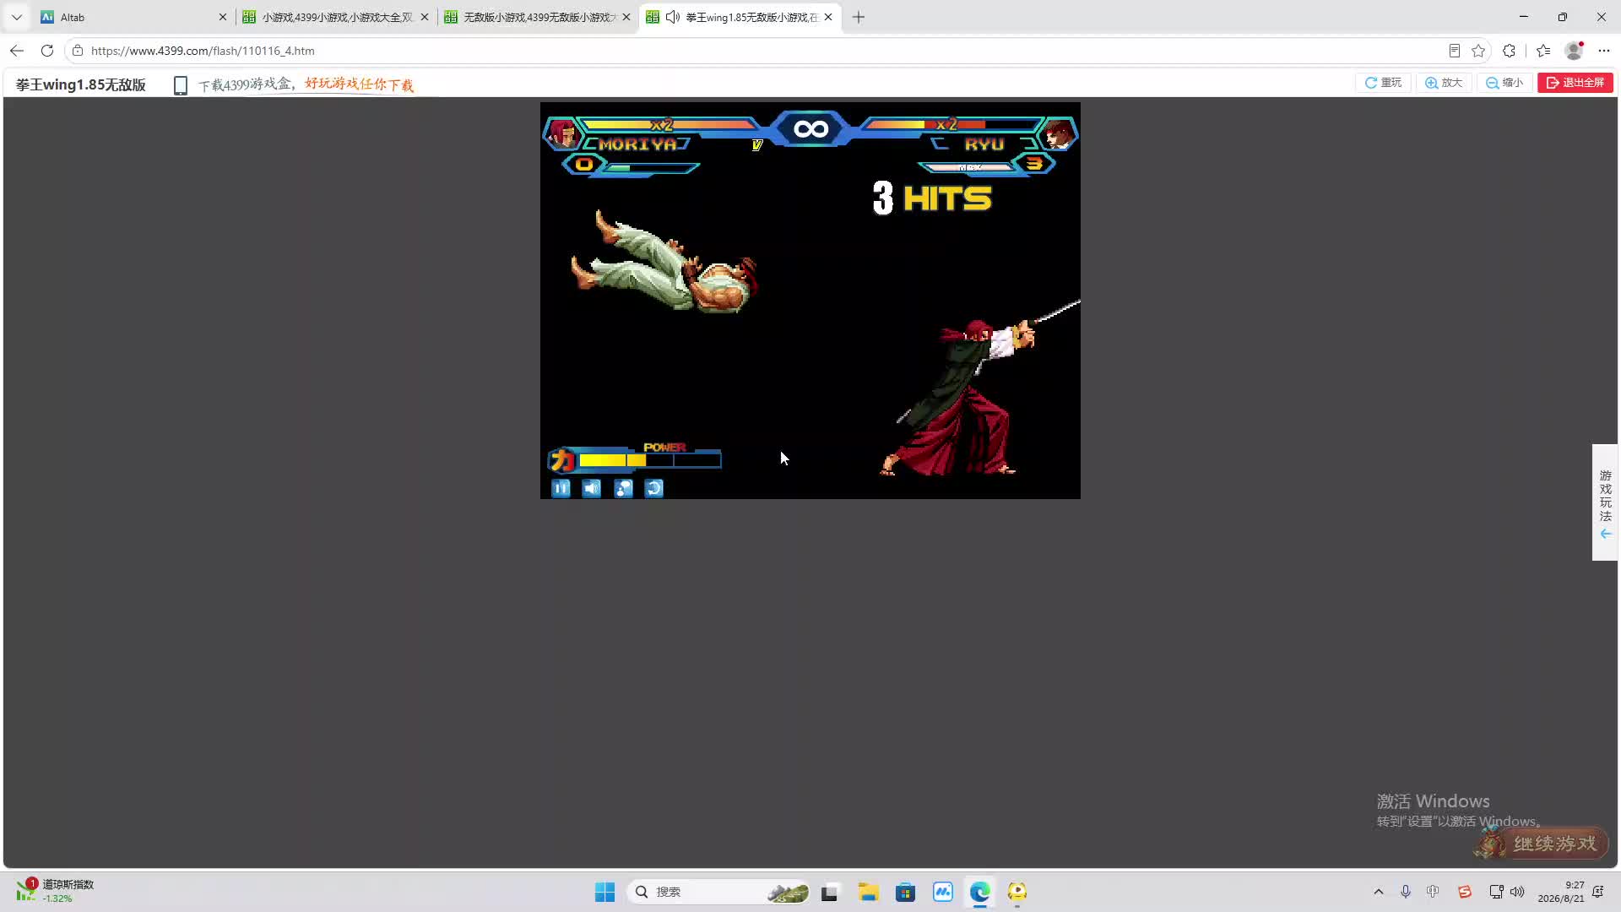1621x912 pixels.
Task: Close the 无敌版小游戏 tab
Action: (626, 17)
